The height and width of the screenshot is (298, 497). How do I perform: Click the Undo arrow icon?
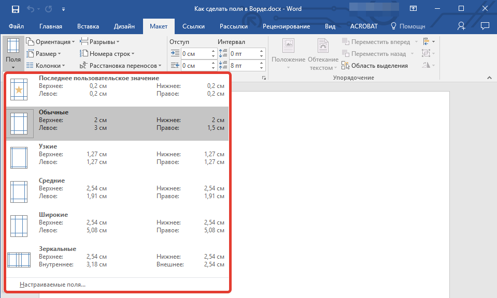pyautogui.click(x=31, y=9)
